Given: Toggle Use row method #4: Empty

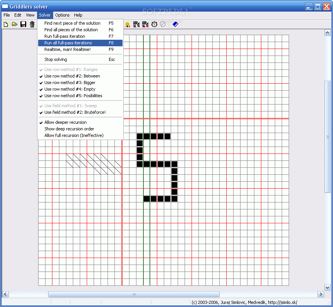Looking at the screenshot, I should 80,89.
